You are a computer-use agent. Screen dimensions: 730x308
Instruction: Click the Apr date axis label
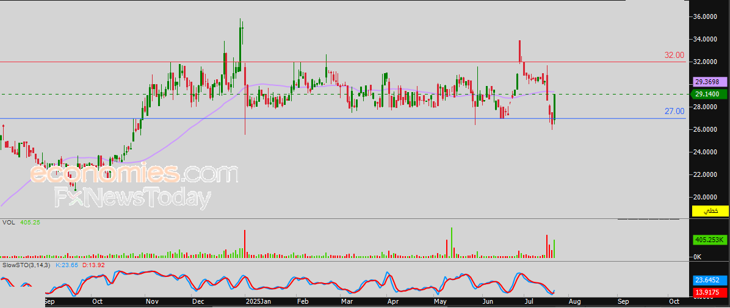click(393, 301)
